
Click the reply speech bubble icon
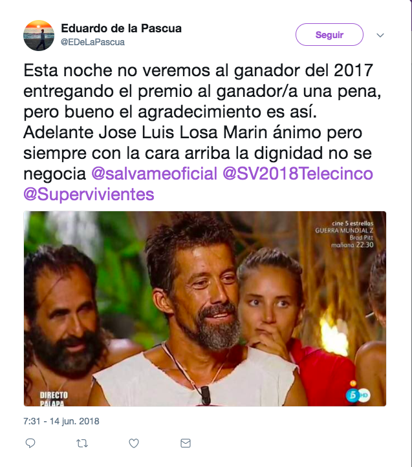pyautogui.click(x=30, y=443)
